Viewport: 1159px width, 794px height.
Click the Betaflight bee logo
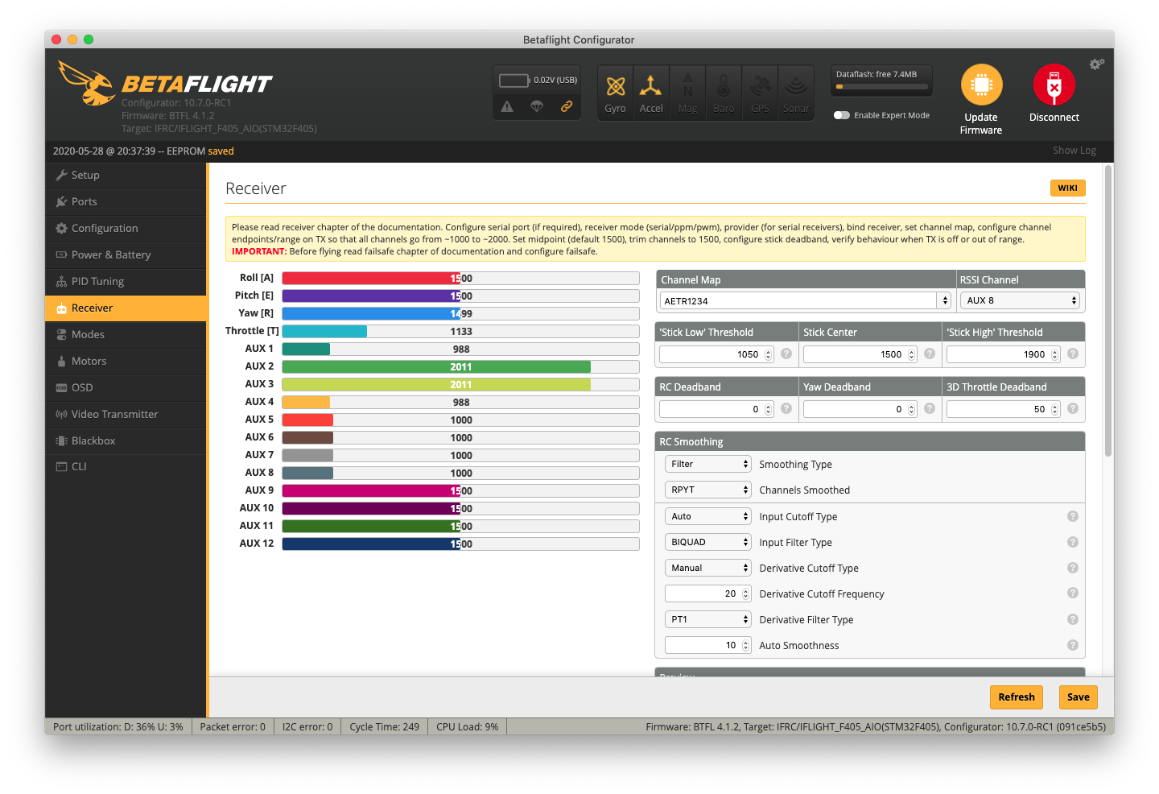[x=86, y=83]
